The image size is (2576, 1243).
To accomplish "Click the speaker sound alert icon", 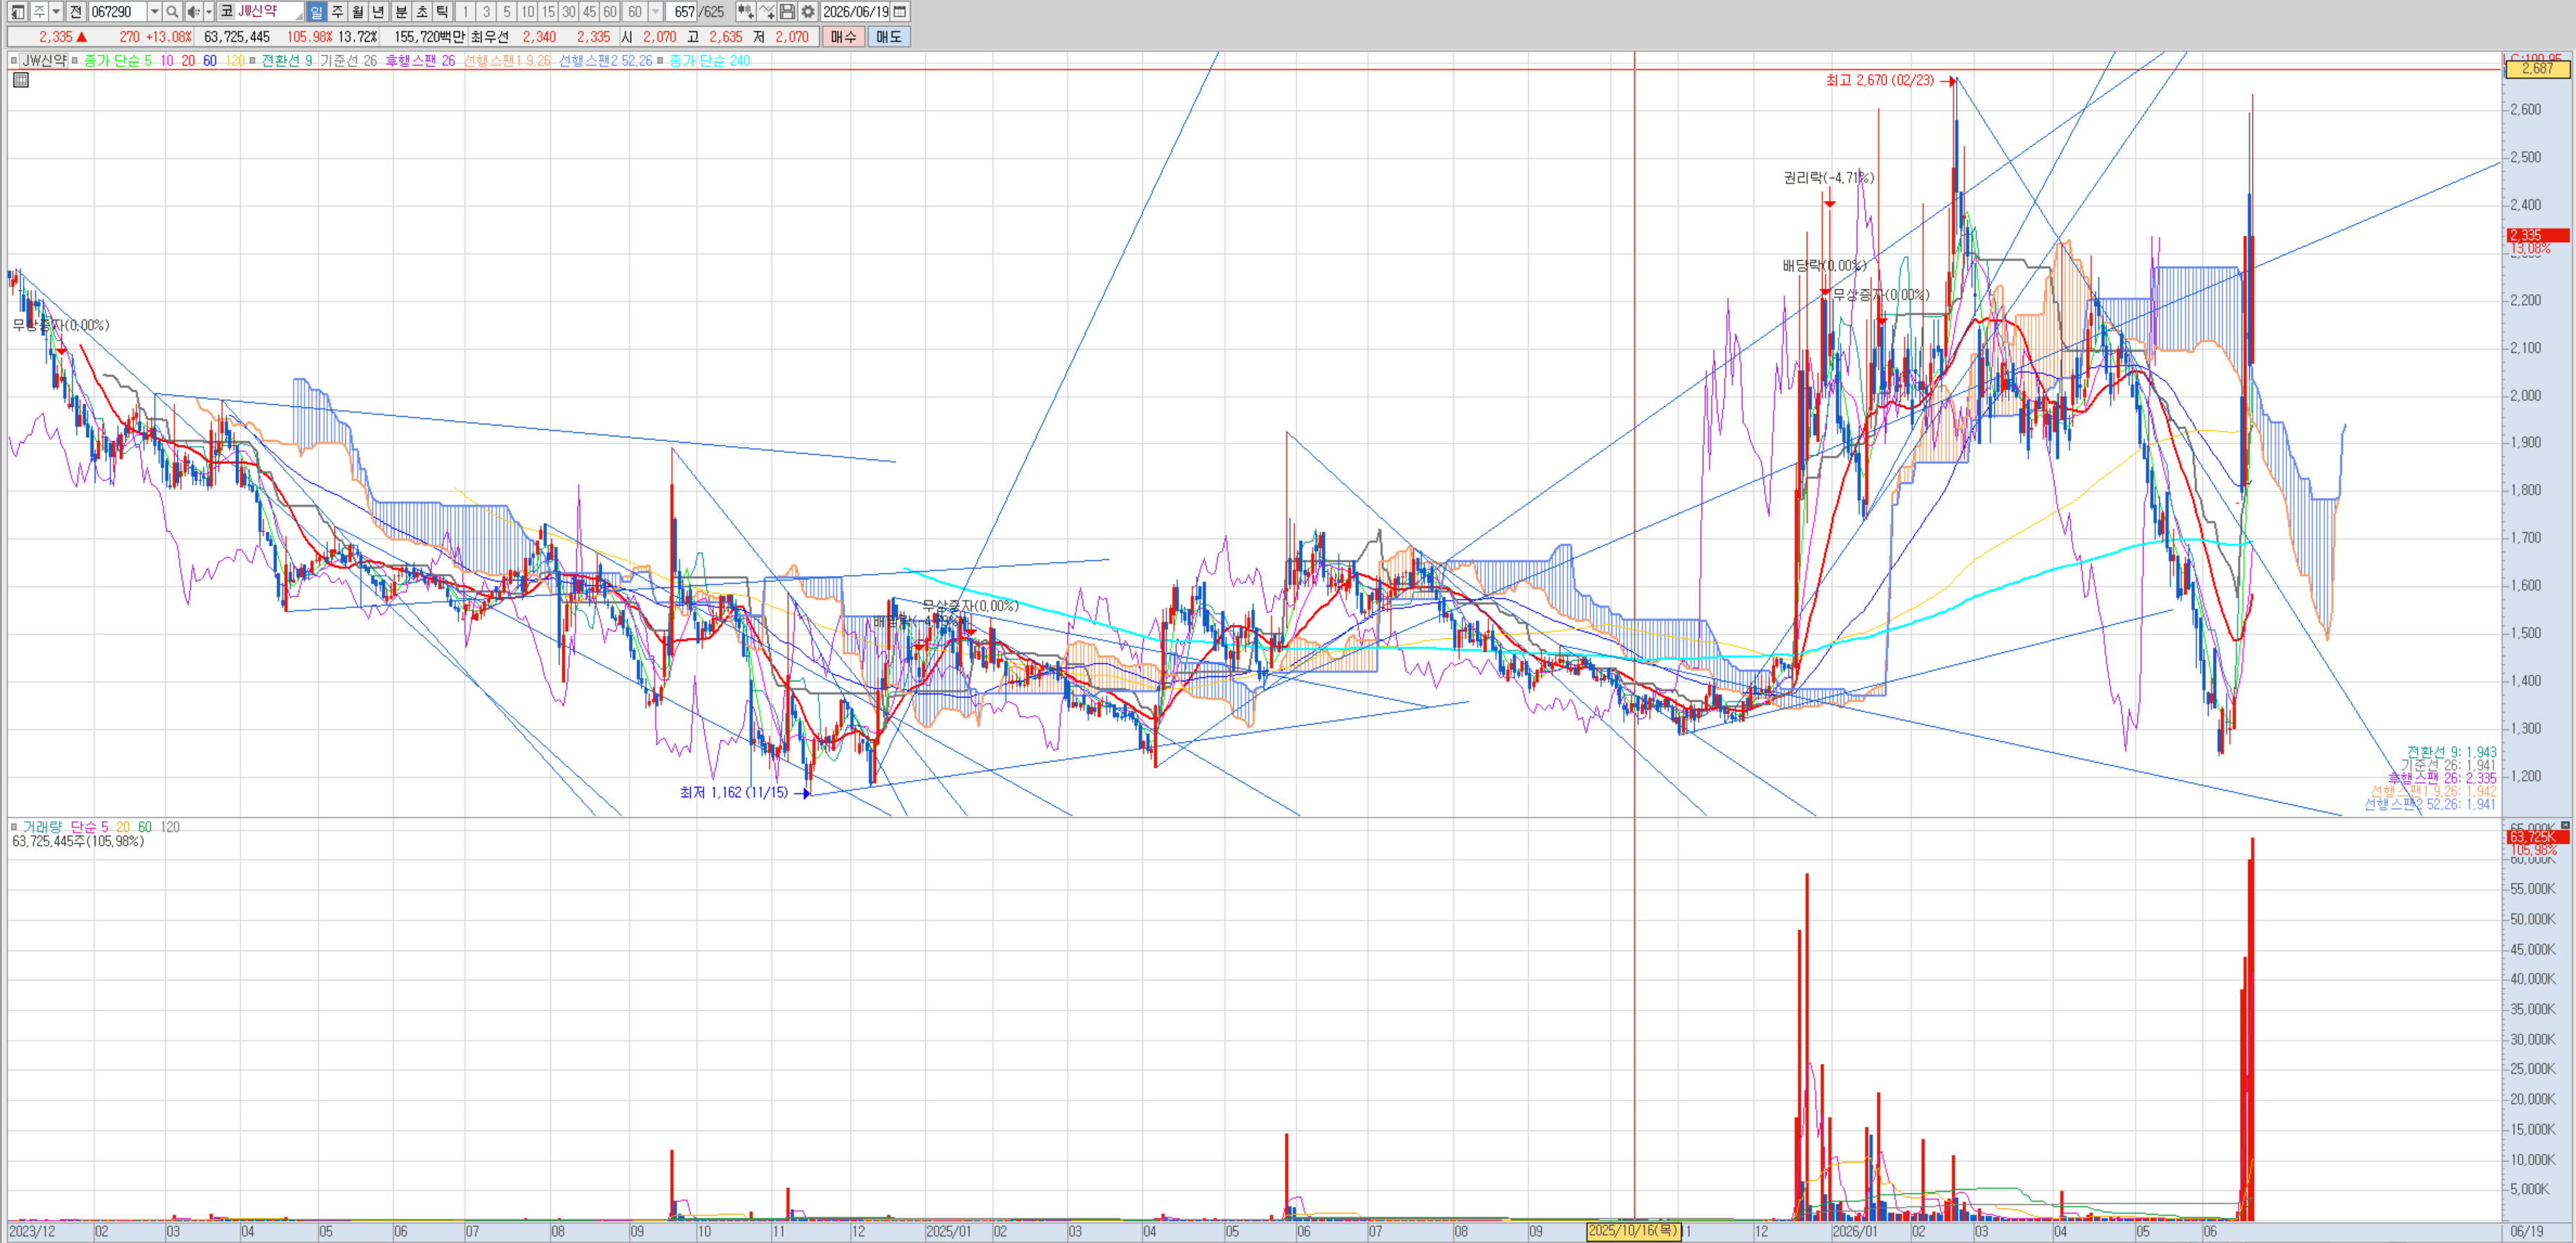I will [x=193, y=12].
